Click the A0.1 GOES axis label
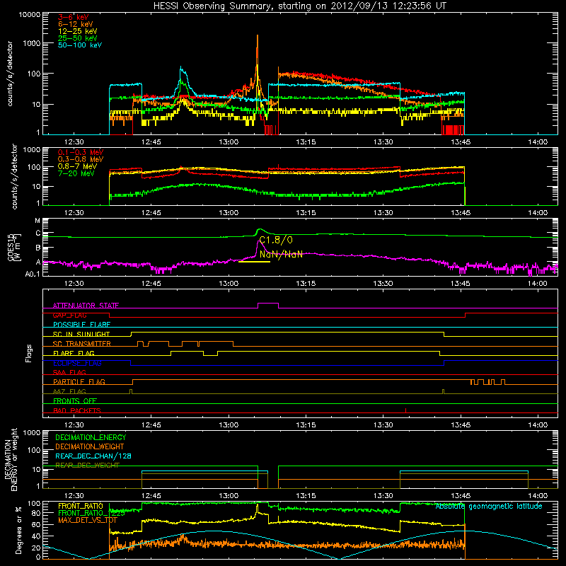 pyautogui.click(x=33, y=275)
